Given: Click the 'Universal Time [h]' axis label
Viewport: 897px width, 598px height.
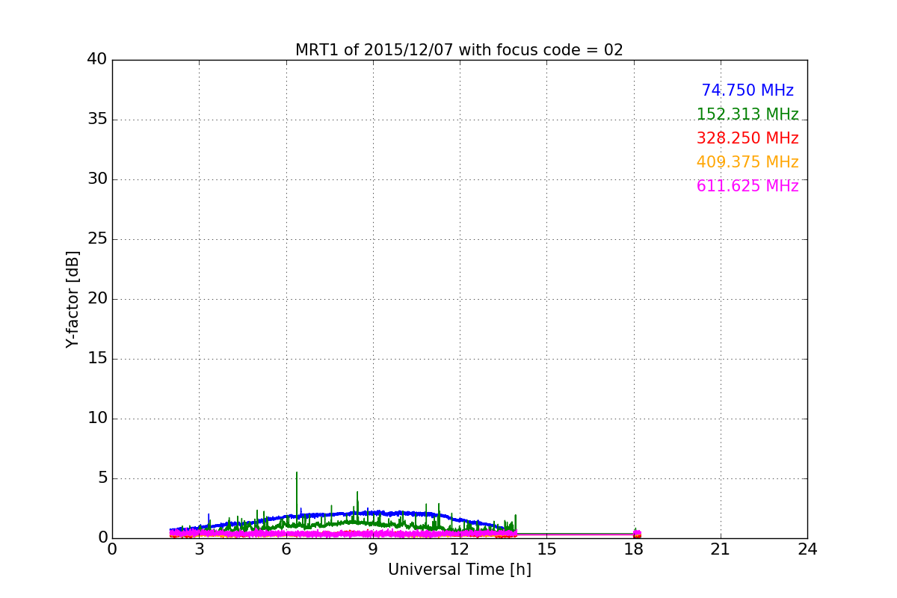Looking at the screenshot, I should [x=459, y=570].
